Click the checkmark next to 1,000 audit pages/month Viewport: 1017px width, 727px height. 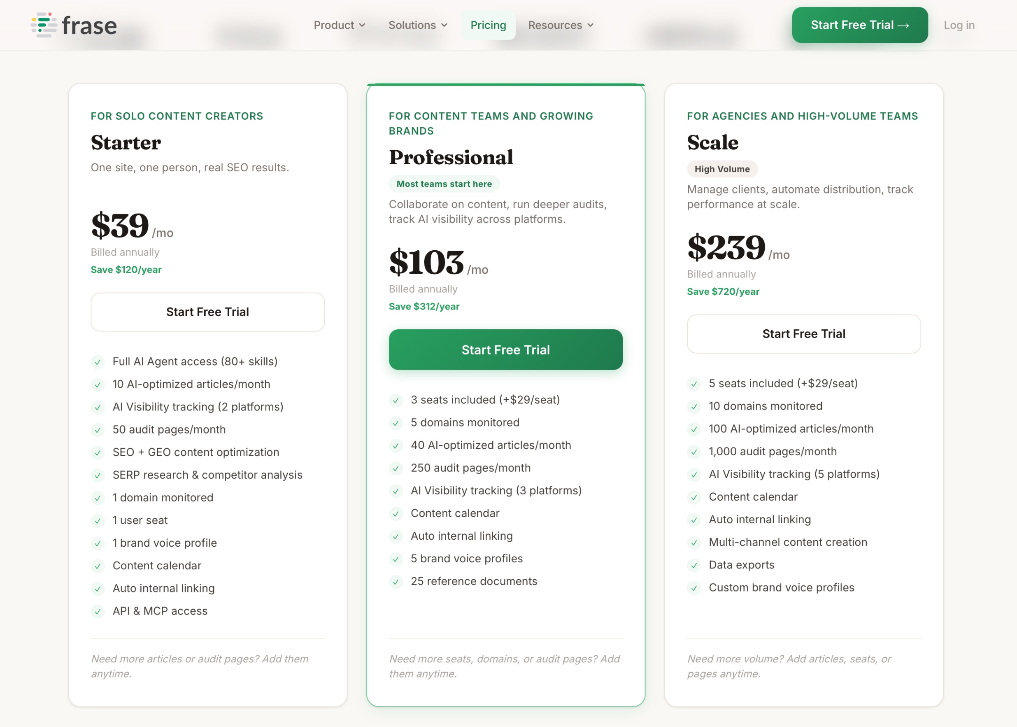(x=694, y=452)
